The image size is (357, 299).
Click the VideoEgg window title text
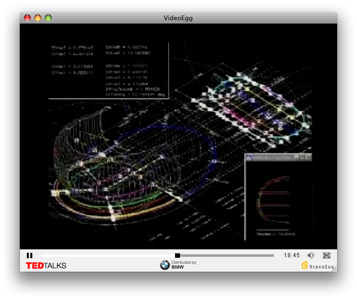pyautogui.click(x=178, y=18)
